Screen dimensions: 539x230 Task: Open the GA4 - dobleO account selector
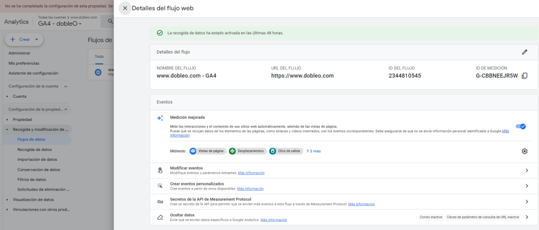[59, 24]
